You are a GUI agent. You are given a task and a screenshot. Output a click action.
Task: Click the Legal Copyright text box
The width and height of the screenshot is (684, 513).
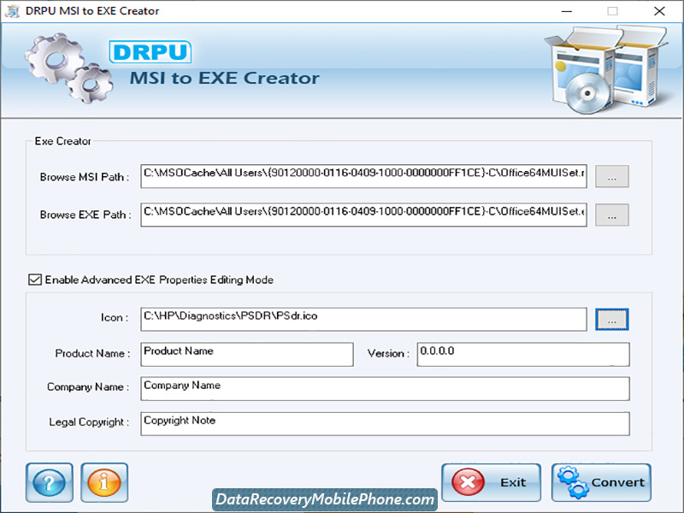385,423
